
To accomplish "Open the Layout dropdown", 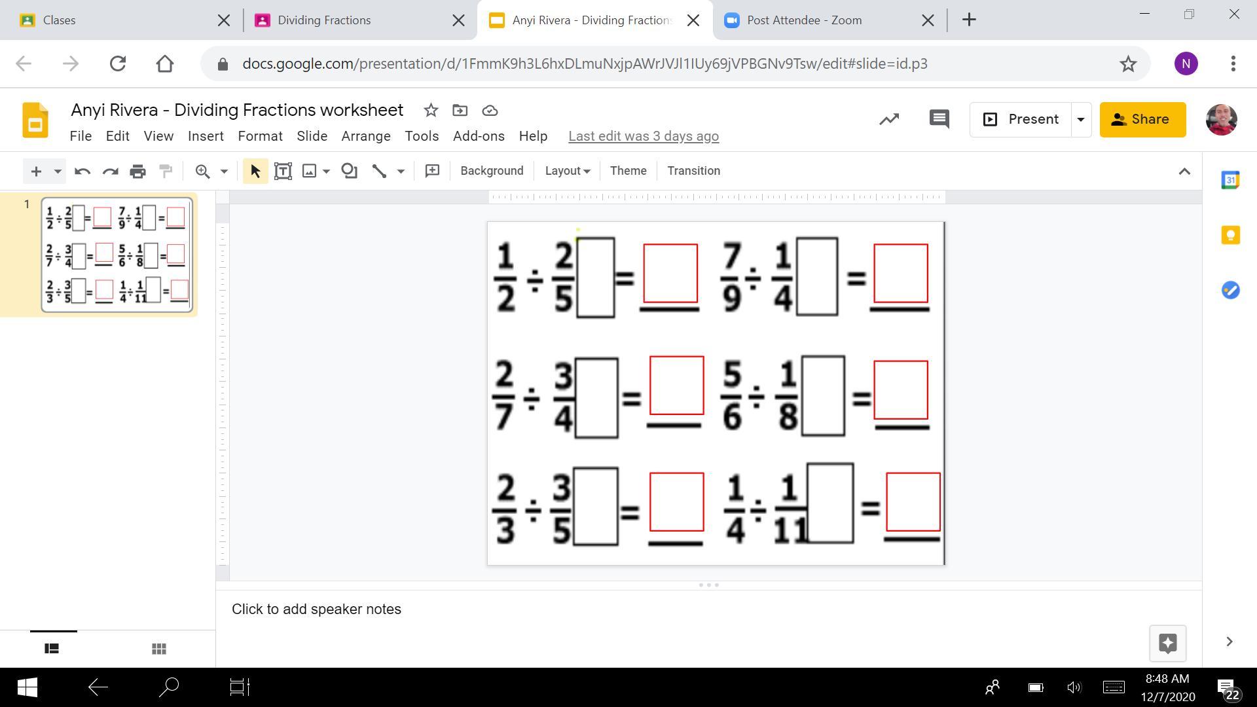I will click(x=567, y=171).
